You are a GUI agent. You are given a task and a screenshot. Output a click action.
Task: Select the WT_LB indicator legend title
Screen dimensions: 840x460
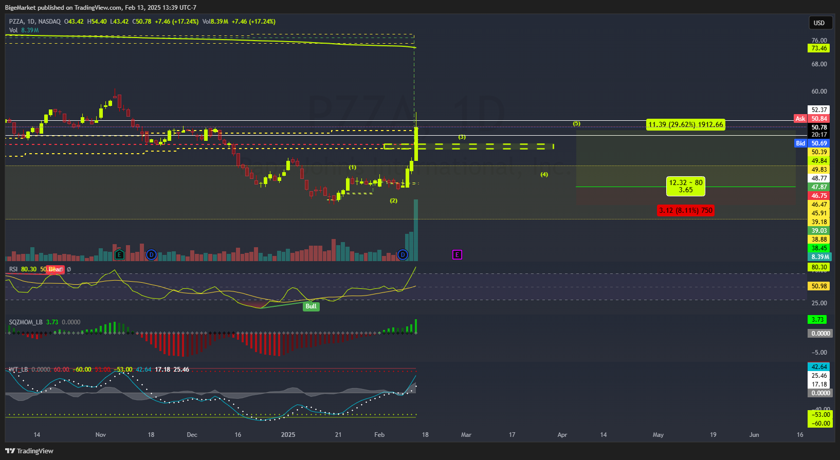19,370
